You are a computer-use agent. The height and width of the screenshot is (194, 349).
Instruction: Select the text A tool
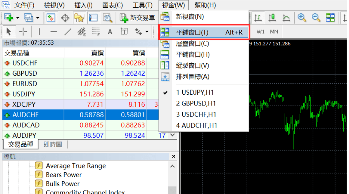[110, 32]
